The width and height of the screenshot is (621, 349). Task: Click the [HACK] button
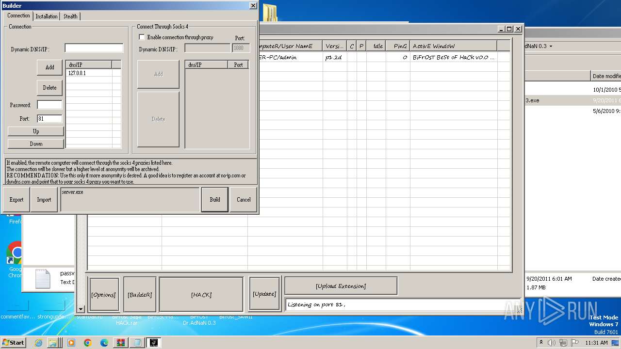point(201,295)
